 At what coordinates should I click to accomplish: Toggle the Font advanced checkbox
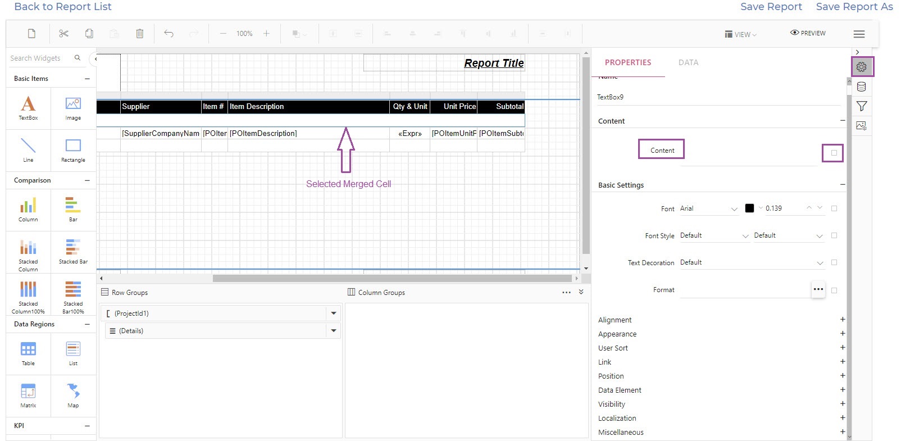click(834, 208)
